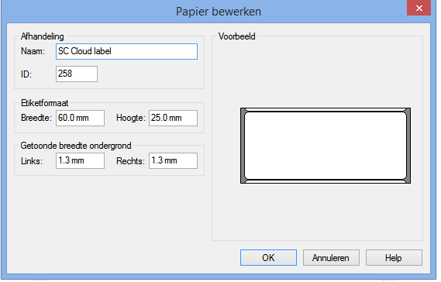Click the Rechts field showing 1.3 mm
Image resolution: width=441 pixels, height=282 pixels.
[173, 161]
